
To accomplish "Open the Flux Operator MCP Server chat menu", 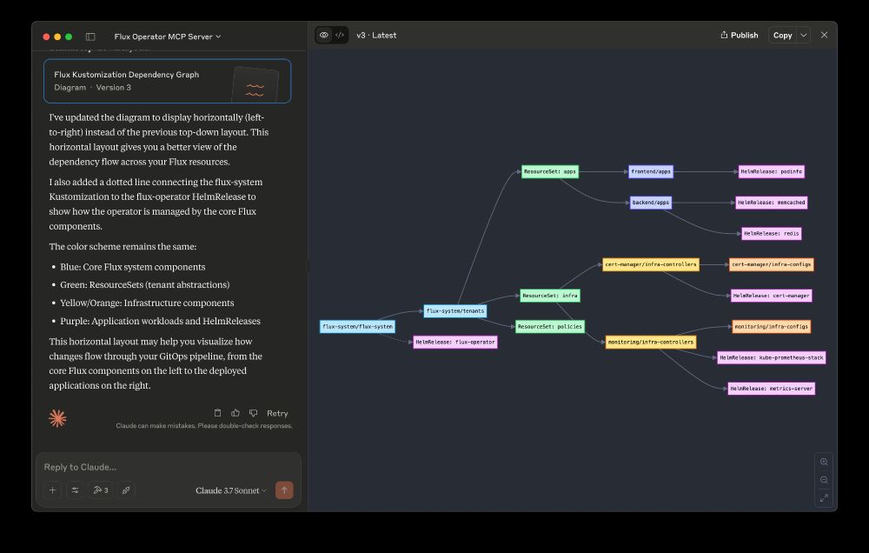I will (168, 37).
